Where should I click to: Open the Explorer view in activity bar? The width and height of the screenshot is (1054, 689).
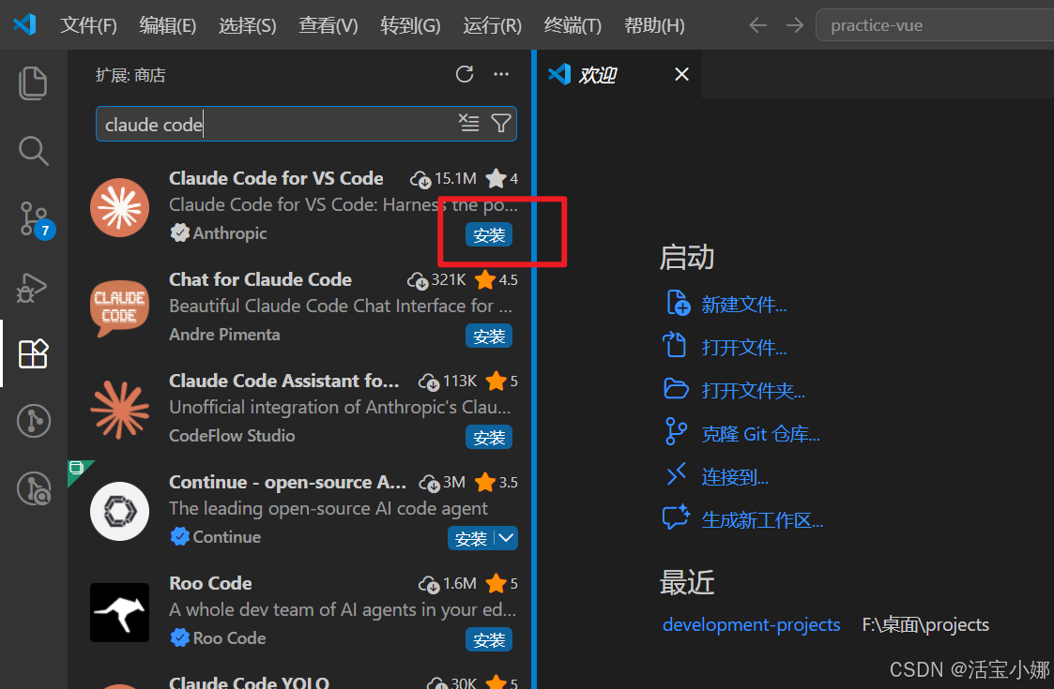(x=32, y=83)
